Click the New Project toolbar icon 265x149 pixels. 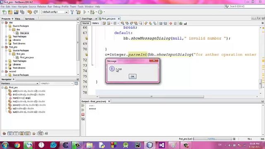[x=10, y=12]
